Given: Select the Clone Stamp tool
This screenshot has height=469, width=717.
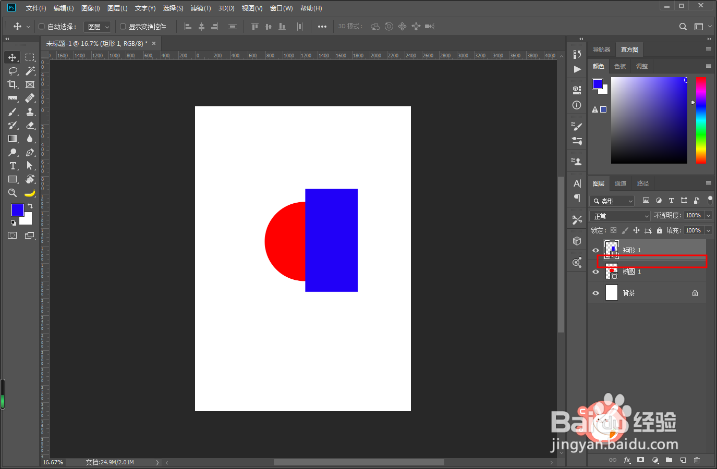Looking at the screenshot, I should 30,112.
